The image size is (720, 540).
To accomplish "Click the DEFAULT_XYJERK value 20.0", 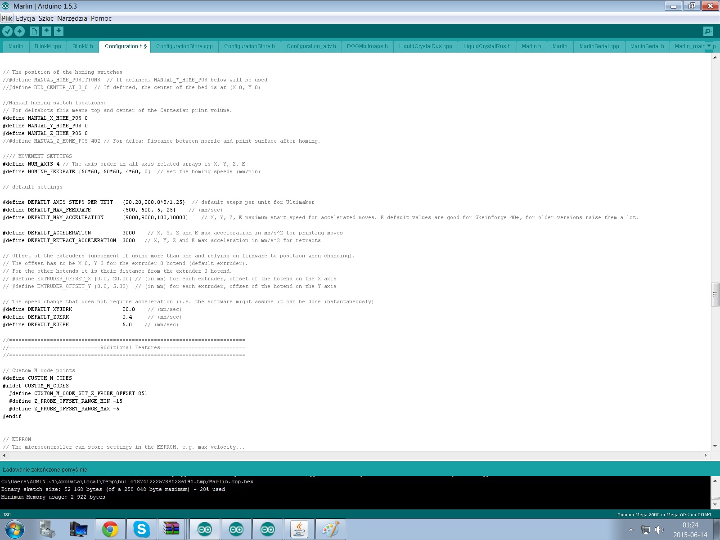I will coord(129,310).
